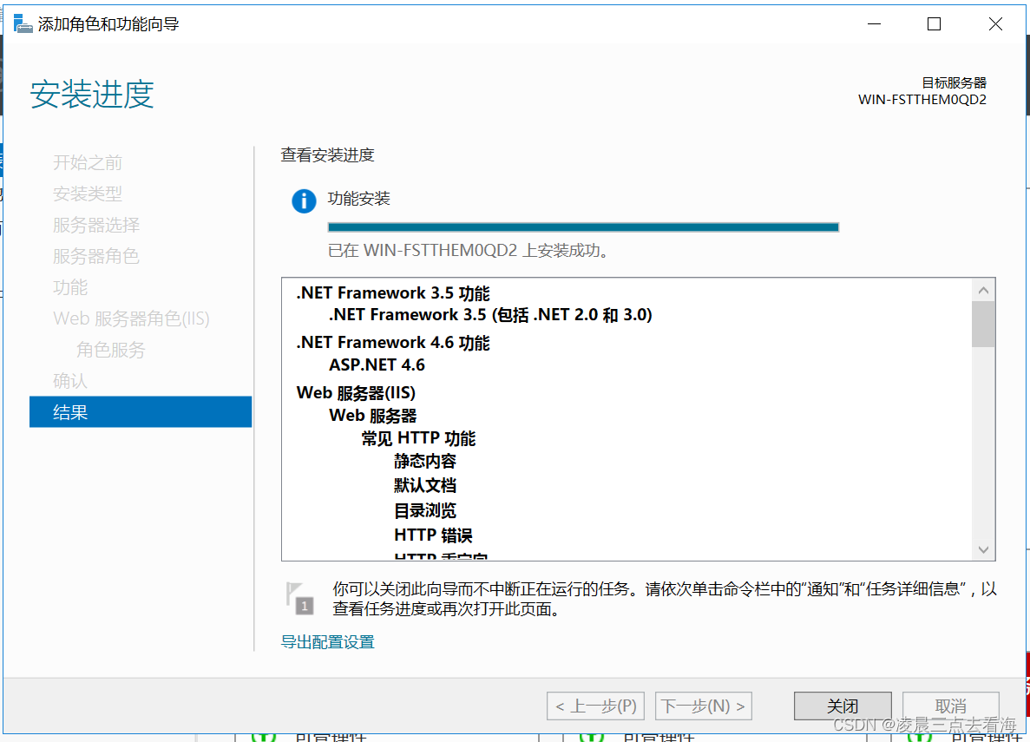Select HTTP 错误 entry

433,535
